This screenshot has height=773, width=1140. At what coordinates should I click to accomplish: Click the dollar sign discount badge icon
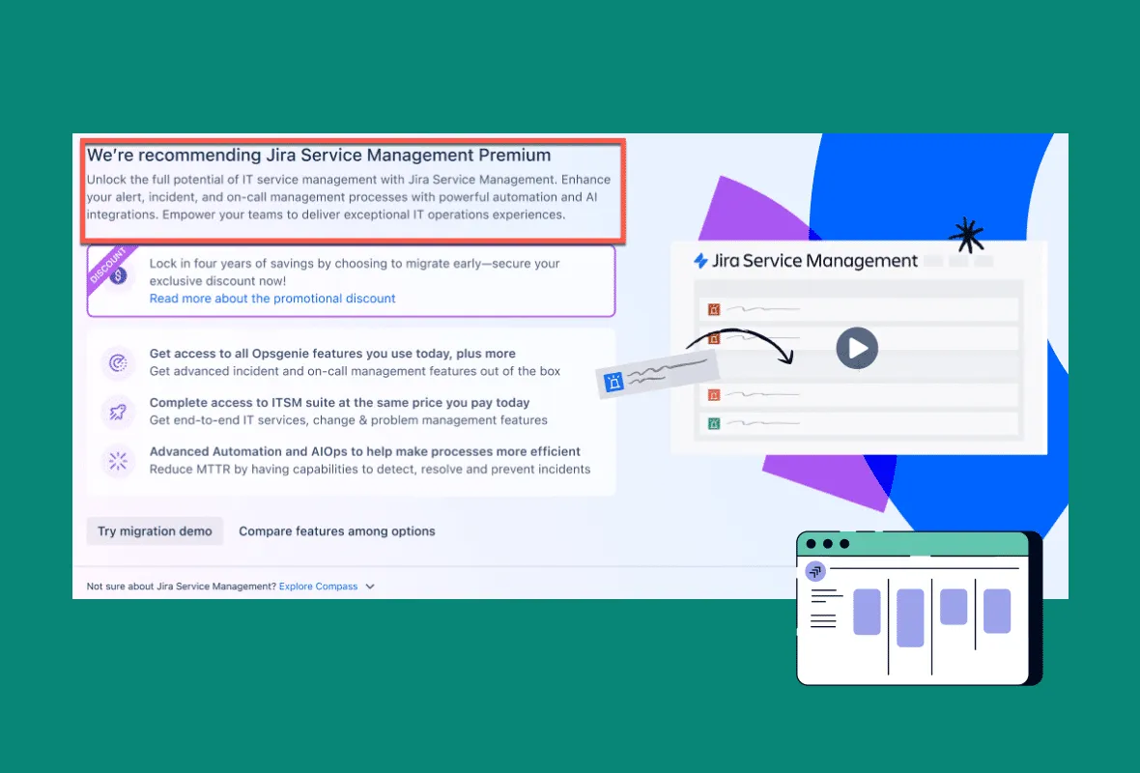click(x=119, y=276)
